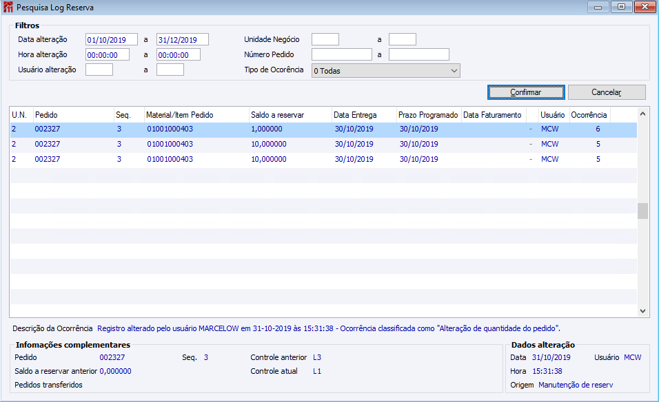Focus the Número Pedido start field

[x=341, y=54]
